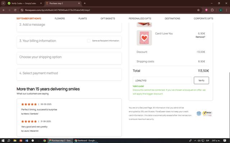230x143 pixels.
Task: Open SEPTEMBER BIRTHDAYS menu
Action: 29,19
